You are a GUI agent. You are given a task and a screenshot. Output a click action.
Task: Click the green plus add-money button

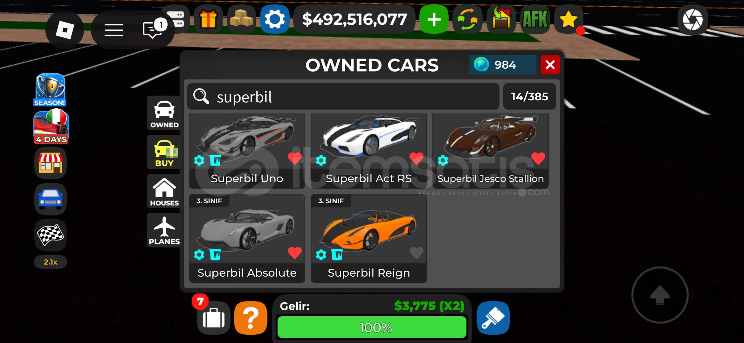(434, 19)
